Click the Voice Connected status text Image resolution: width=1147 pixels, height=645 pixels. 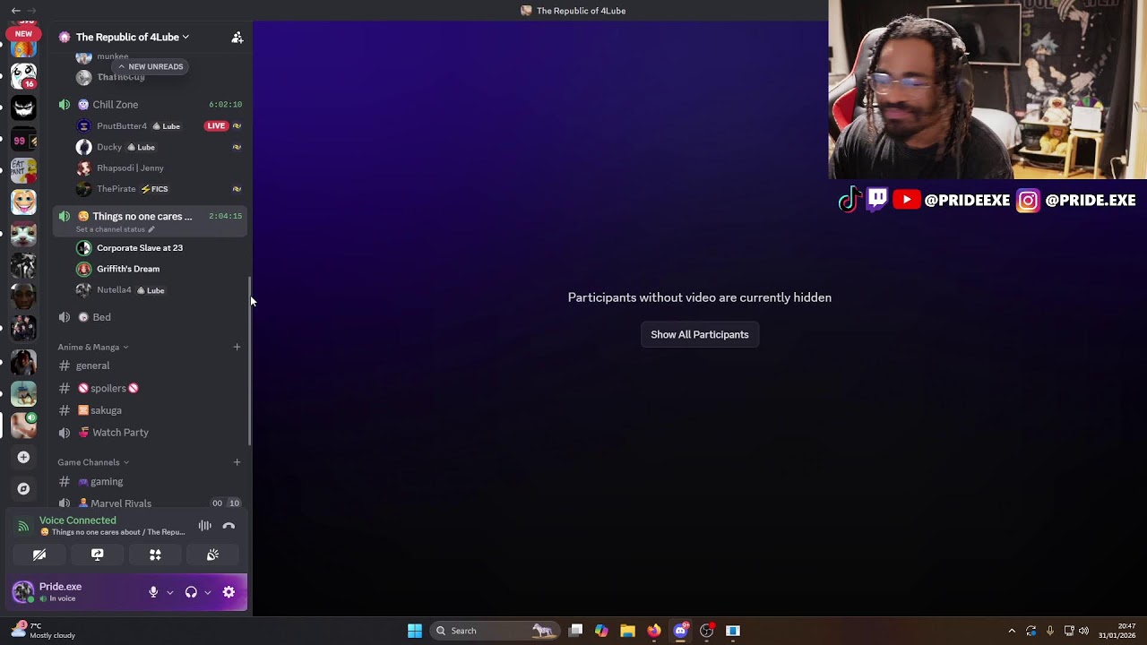77,520
